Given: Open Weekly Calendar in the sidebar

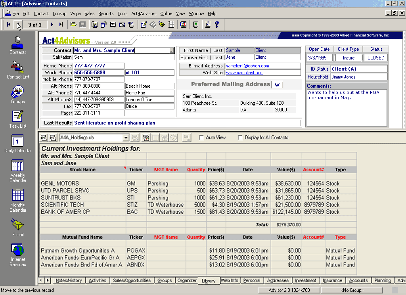Looking at the screenshot, I should point(17,171).
